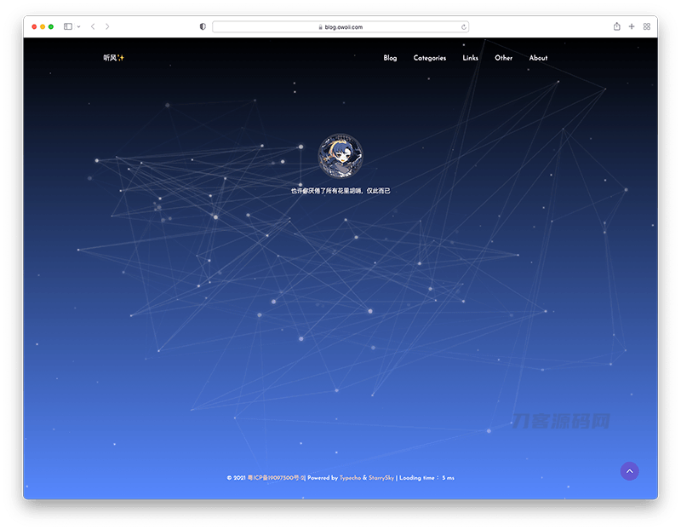Viewport: 681px width, 530px height.
Task: Follow the Typecho footer link
Action: click(349, 478)
